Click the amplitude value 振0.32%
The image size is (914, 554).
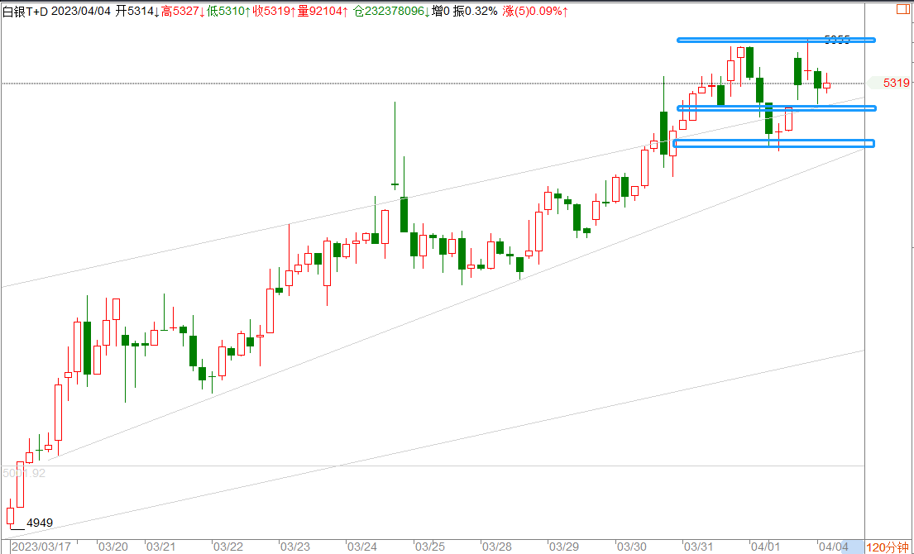click(x=476, y=11)
